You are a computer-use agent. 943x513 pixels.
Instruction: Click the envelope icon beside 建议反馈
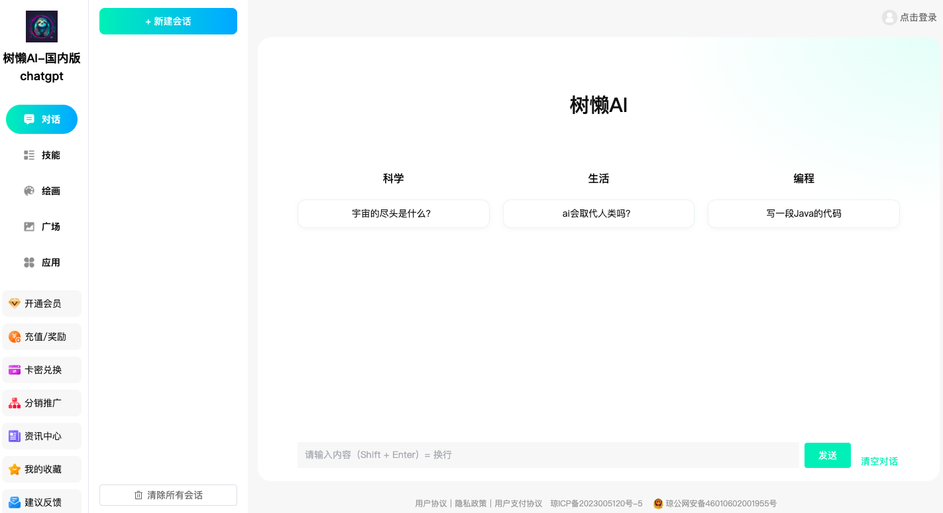coord(15,502)
